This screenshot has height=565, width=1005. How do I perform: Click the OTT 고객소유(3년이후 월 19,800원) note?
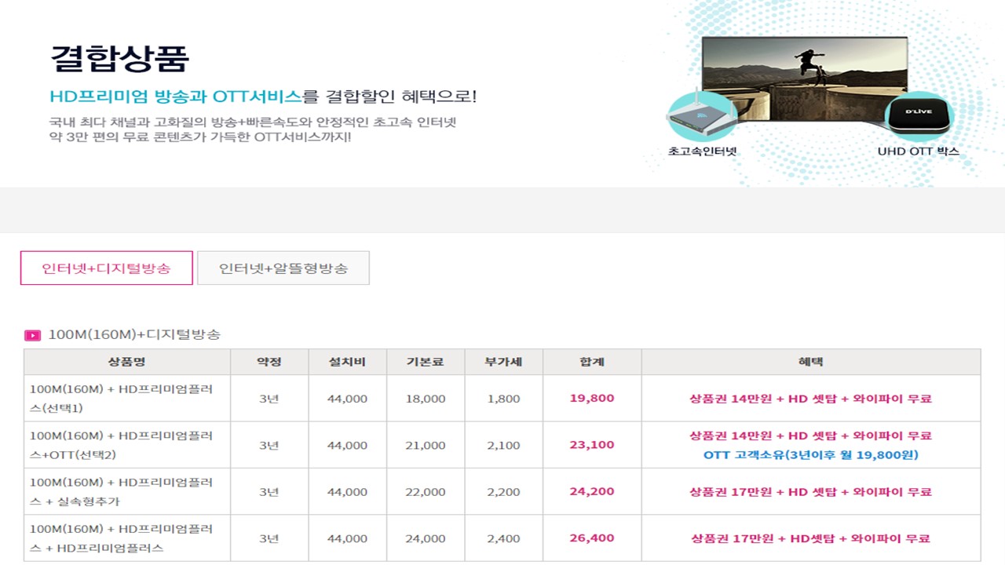pyautogui.click(x=811, y=454)
